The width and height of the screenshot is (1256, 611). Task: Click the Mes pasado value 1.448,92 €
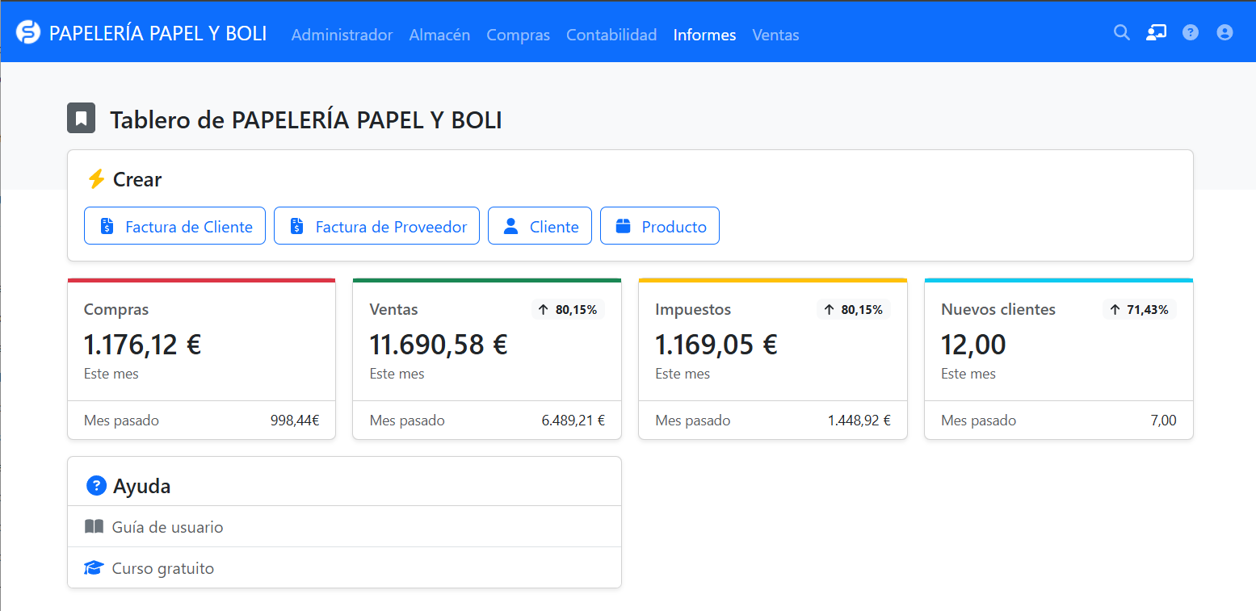tap(859, 421)
